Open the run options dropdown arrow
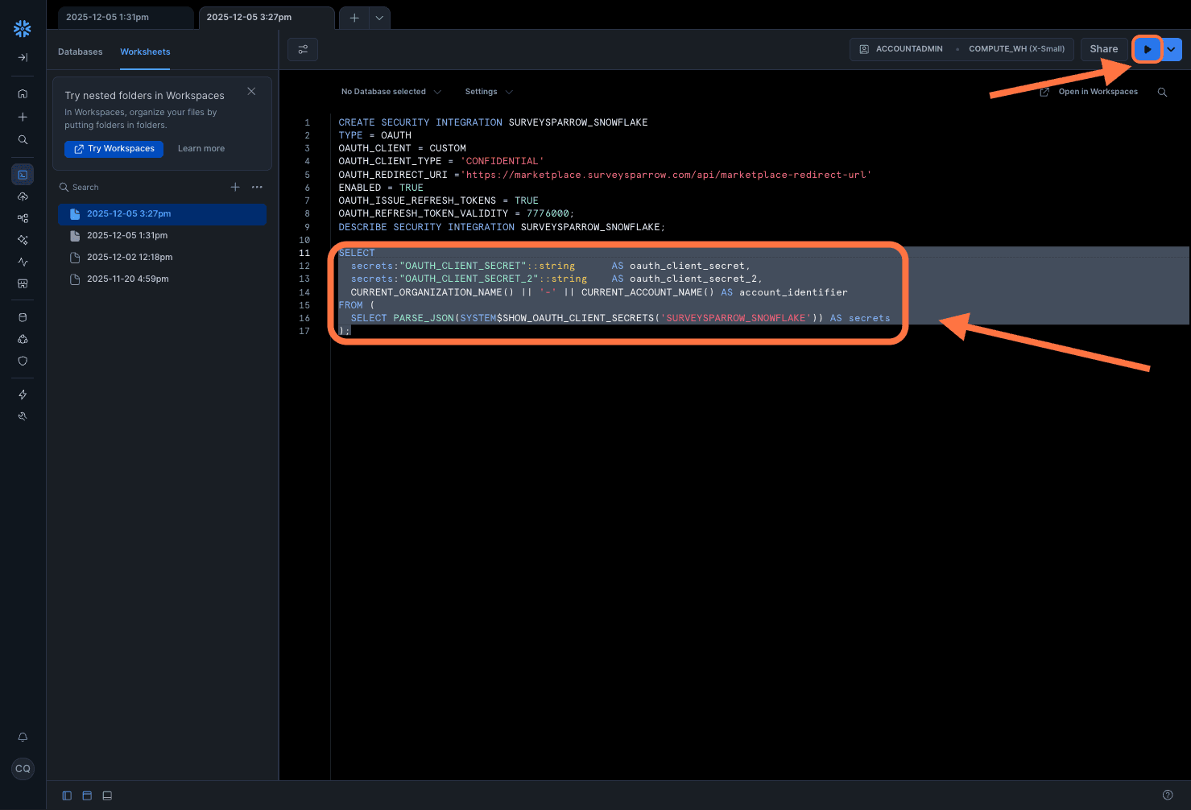This screenshot has height=810, width=1191. (1172, 49)
